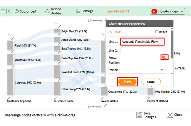Image resolution: width=191 pixels, height=126 pixels.
Task: Collapse the Text section chevron
Action: coord(110,32)
